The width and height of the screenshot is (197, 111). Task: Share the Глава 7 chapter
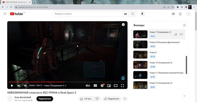coord(176,34)
